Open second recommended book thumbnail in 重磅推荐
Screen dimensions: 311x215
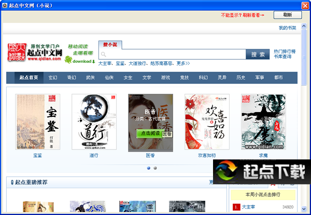tap(88, 207)
